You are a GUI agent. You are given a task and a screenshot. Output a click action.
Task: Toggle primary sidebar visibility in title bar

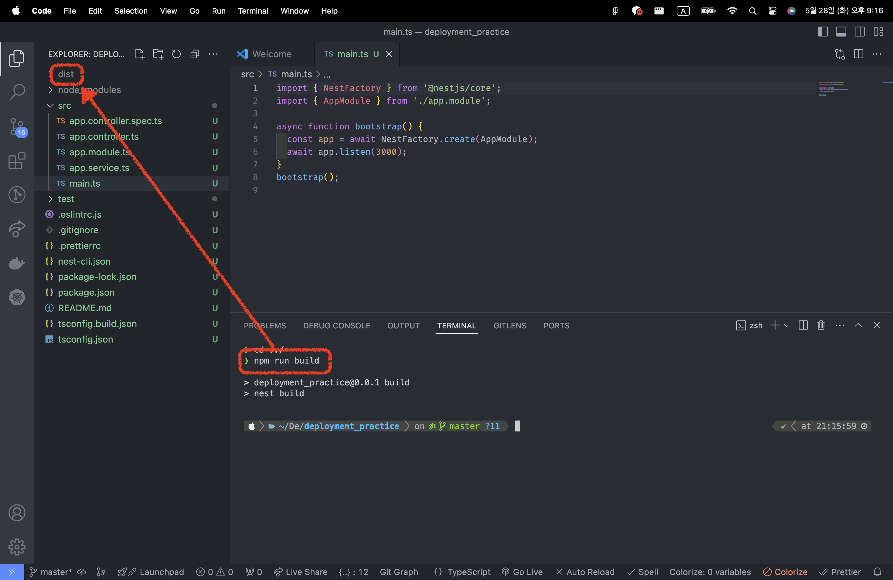tap(822, 32)
